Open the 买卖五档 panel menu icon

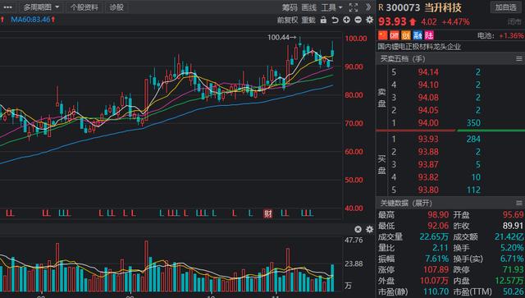pyautogui.click(x=519, y=59)
